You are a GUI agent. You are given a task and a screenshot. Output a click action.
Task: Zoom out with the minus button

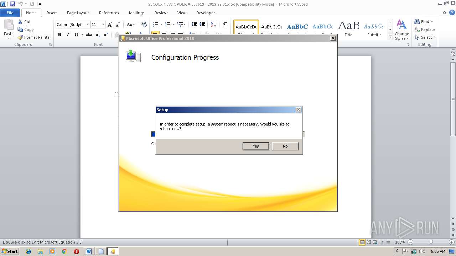pos(410,242)
